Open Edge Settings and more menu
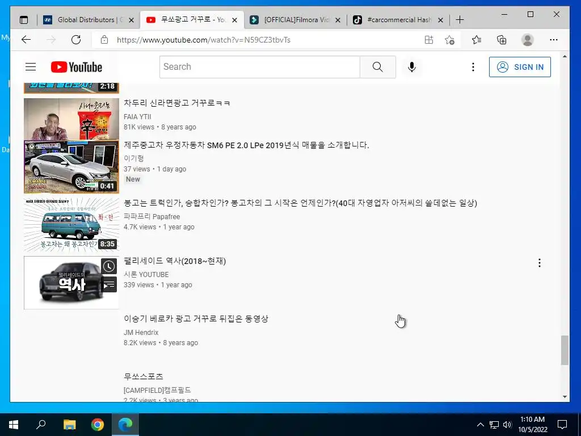 (554, 40)
